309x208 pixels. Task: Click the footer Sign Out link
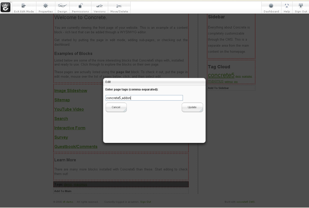(x=146, y=202)
